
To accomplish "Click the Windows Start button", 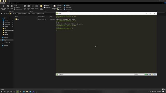I will pyautogui.click(x=2, y=92).
